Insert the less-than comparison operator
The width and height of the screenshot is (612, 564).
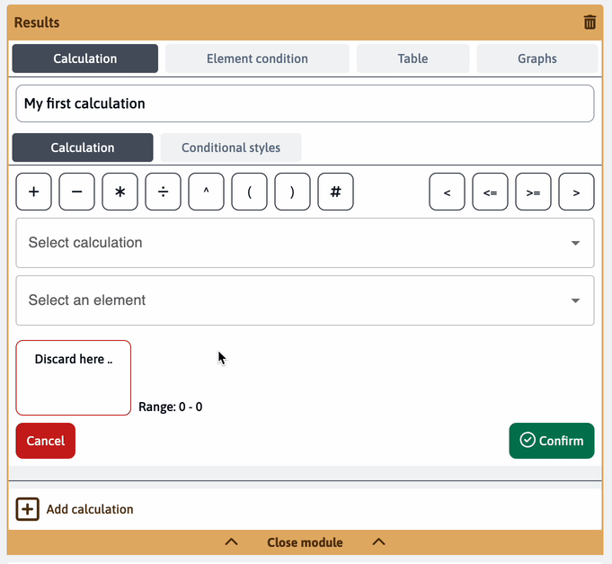(x=448, y=192)
